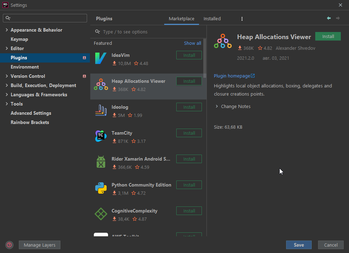Click the Heap Allocations Viewer list icon
The image size is (349, 253).
click(101, 84)
